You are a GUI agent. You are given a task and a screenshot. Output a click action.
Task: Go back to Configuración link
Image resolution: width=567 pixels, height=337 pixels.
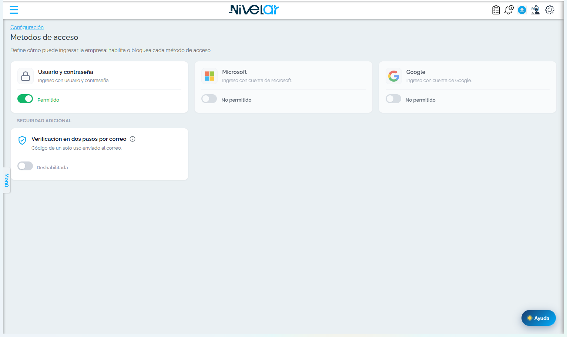[x=27, y=27]
